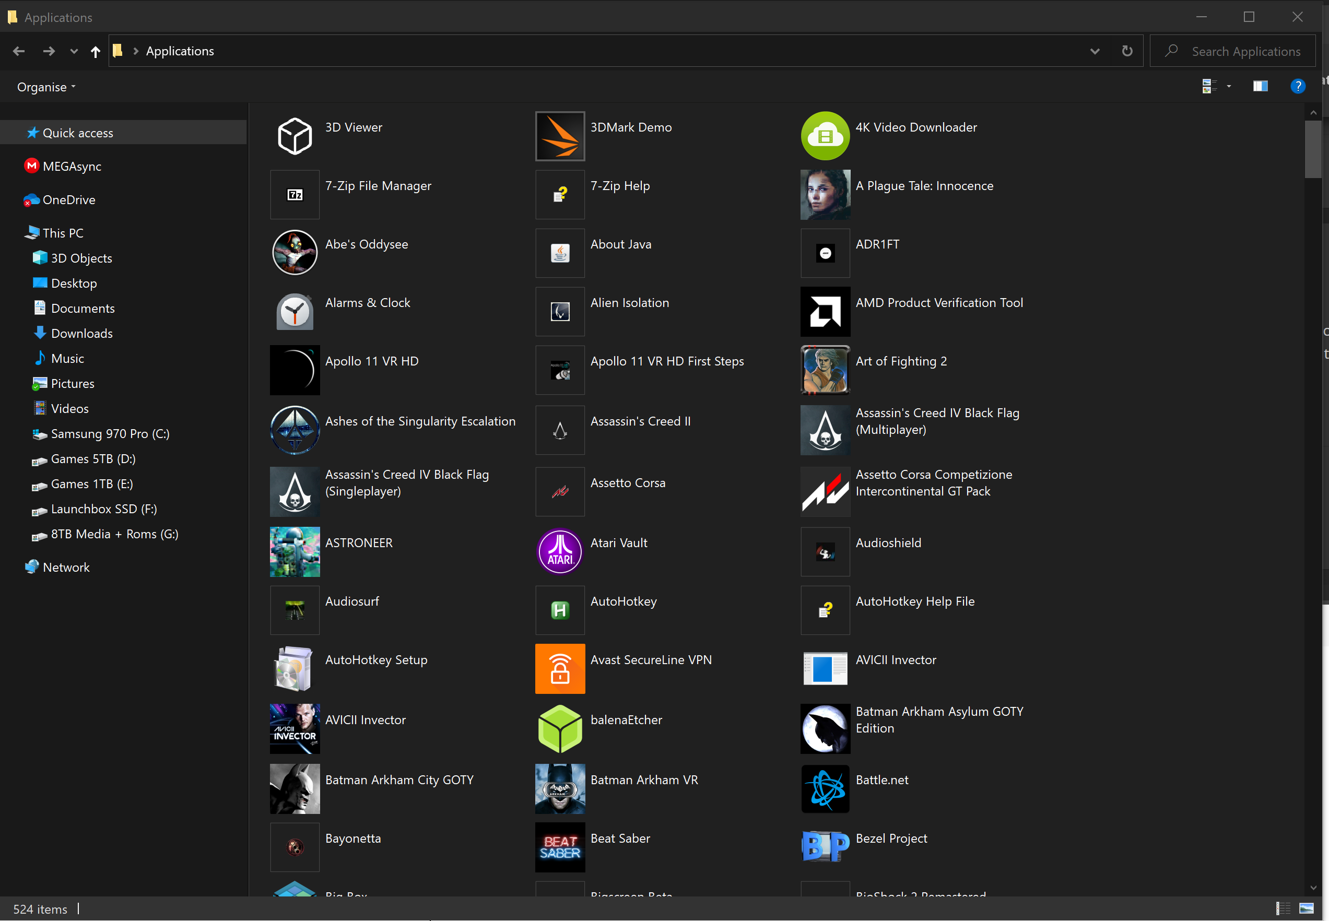Viewport: 1329px width, 921px height.
Task: Open the 3DMark Demo icon
Action: point(560,136)
